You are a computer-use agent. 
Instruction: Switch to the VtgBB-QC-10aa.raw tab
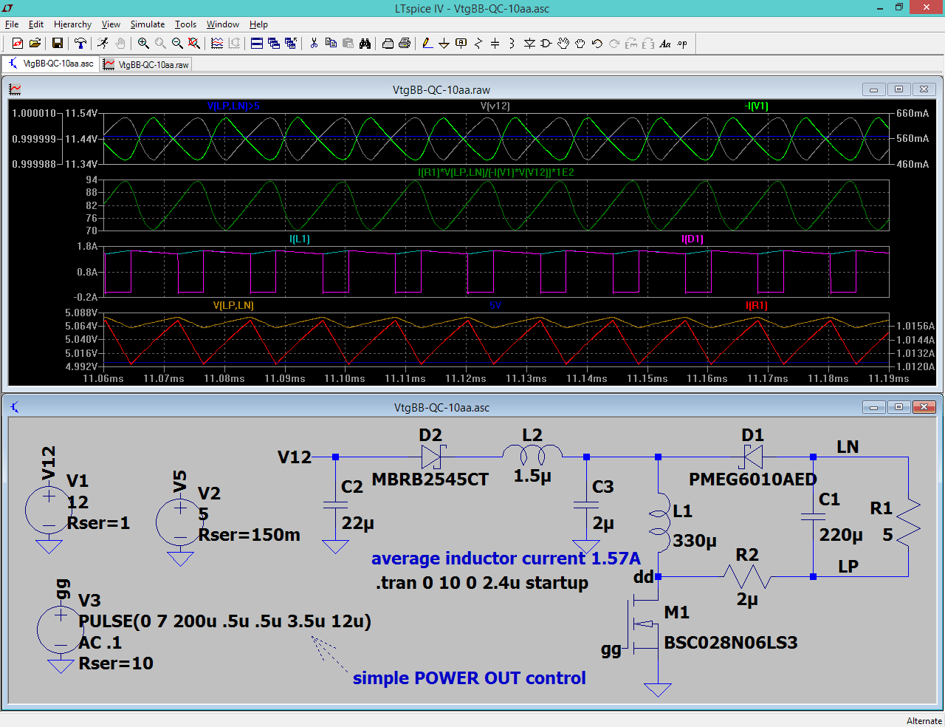click(x=146, y=64)
